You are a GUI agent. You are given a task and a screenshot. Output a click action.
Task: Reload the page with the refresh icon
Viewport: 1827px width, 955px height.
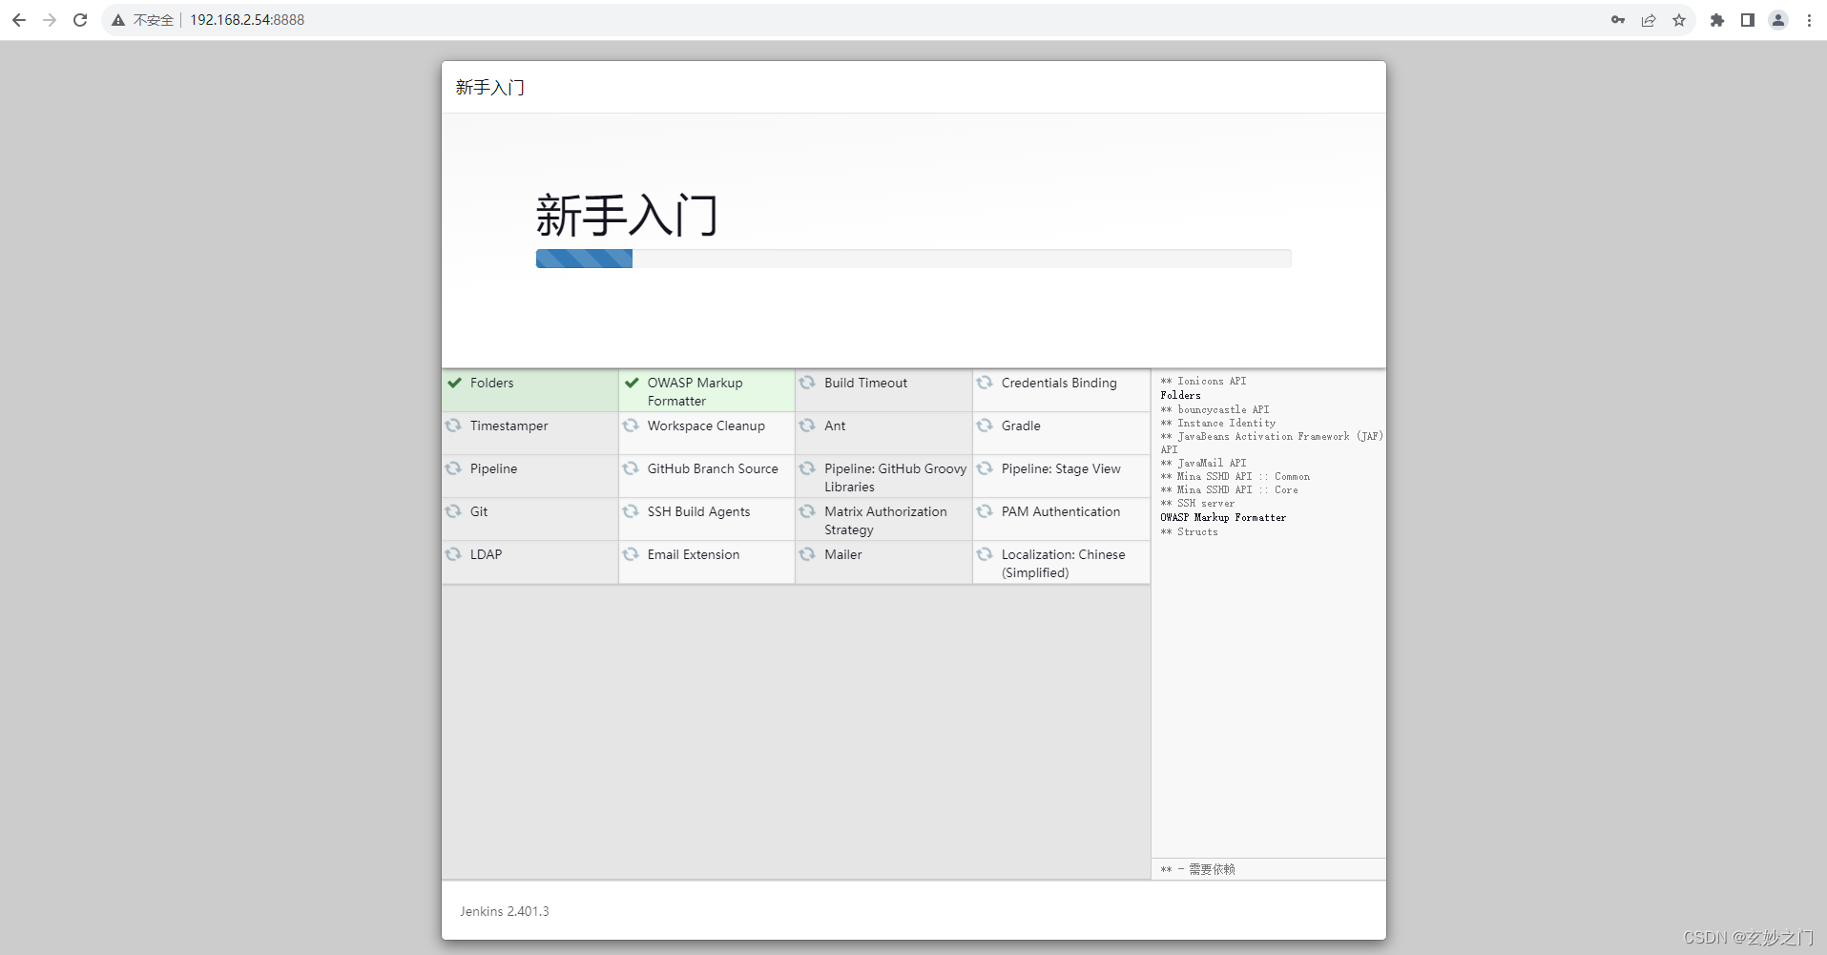point(80,20)
